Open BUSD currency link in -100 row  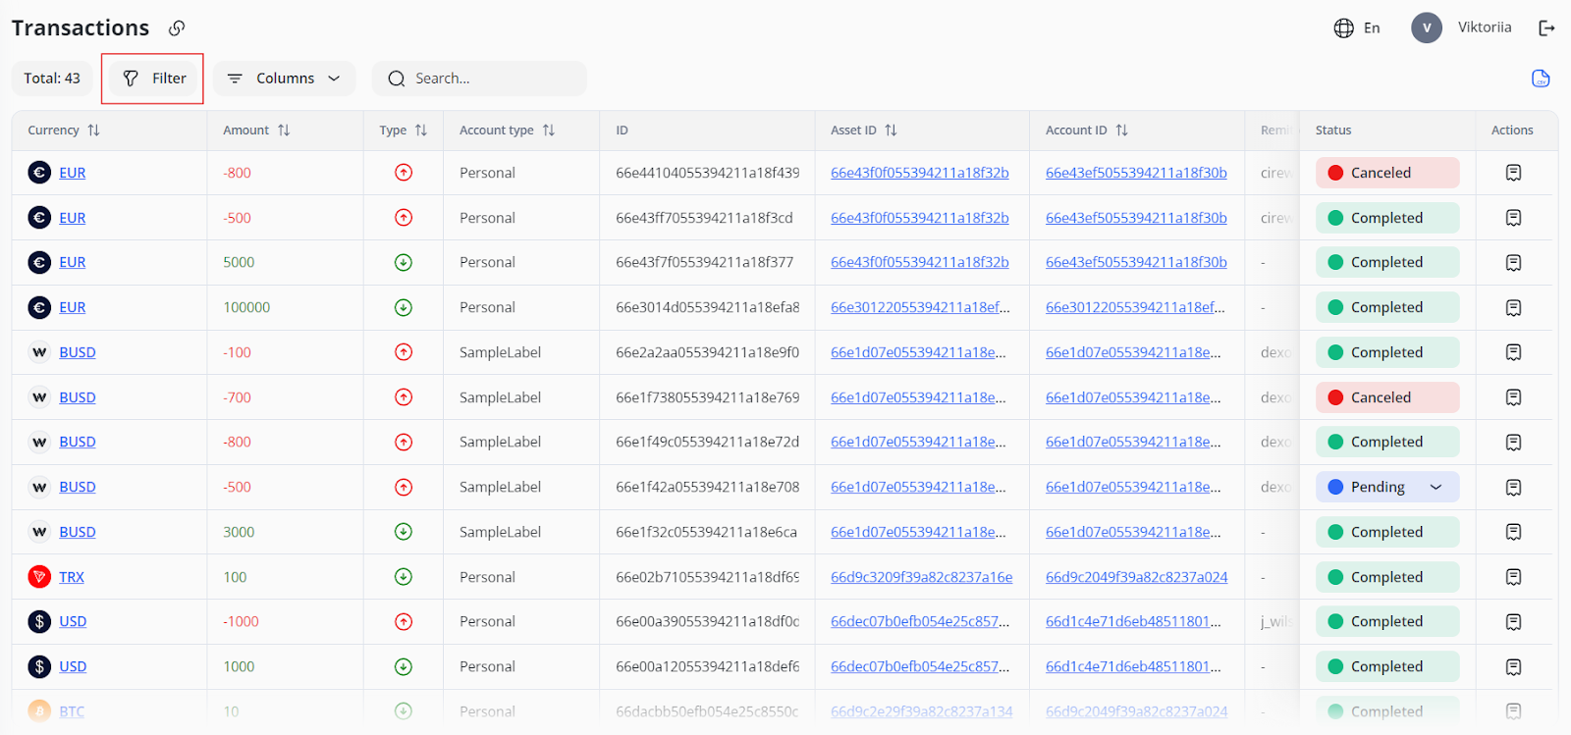[78, 352]
